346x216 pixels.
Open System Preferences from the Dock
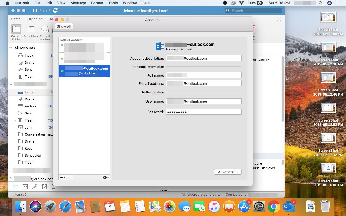pyautogui.click(x=259, y=207)
